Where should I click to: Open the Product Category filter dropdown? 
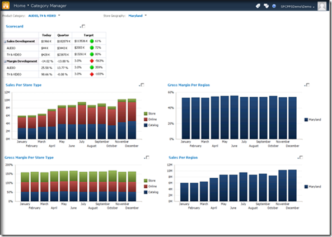[59, 15]
